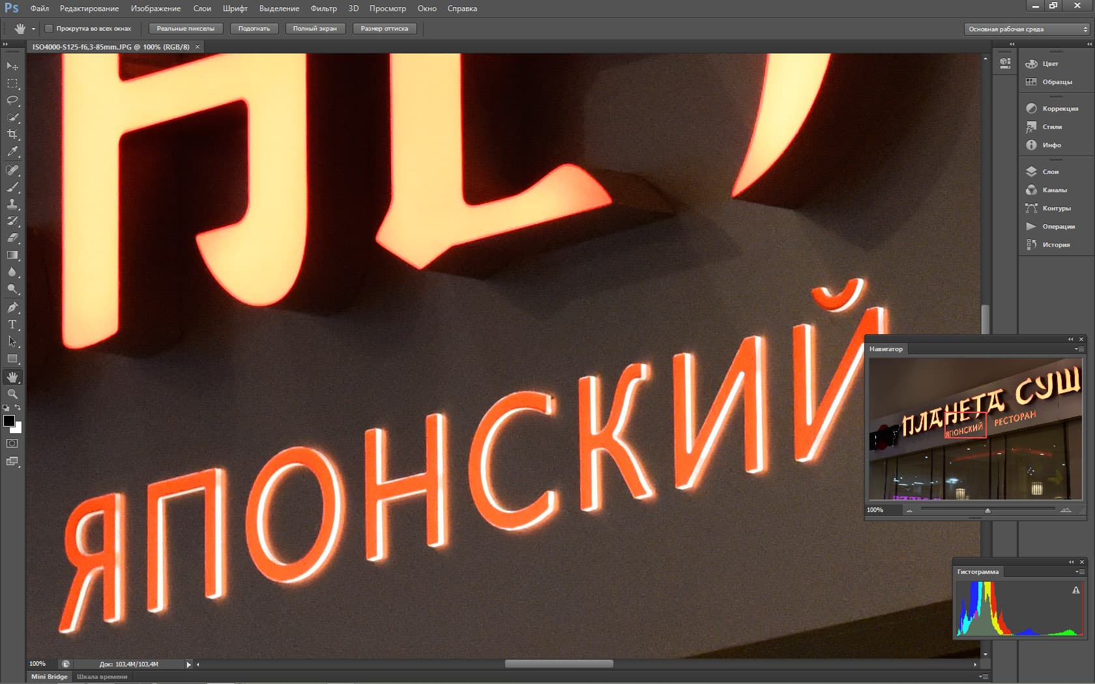Swap foreground and background colors
This screenshot has height=684, width=1095.
[x=18, y=408]
